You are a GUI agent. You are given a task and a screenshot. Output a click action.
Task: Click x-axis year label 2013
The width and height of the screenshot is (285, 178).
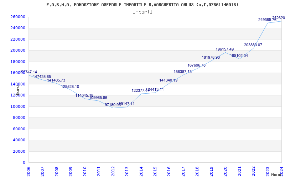point(127,171)
